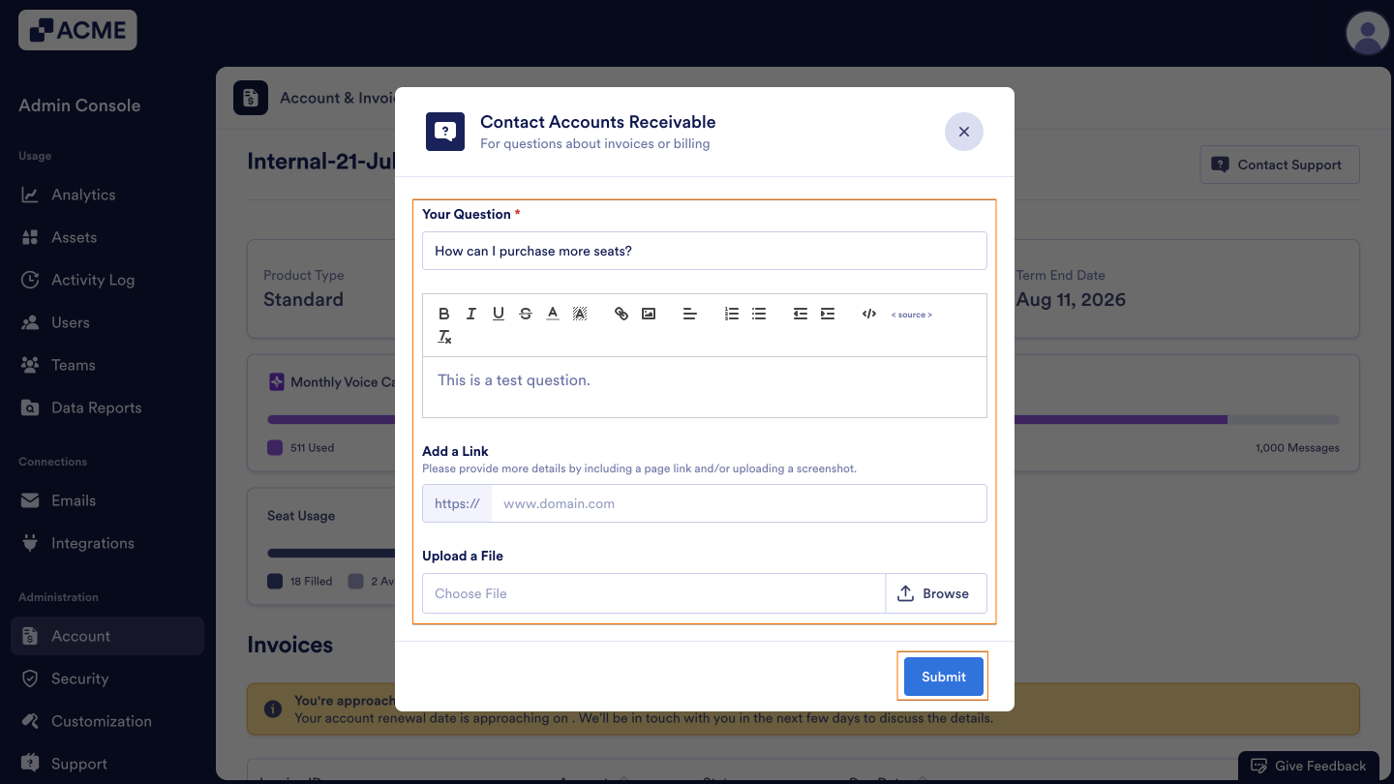Image resolution: width=1394 pixels, height=784 pixels.
Task: Toggle strikethrough text formatting
Action: click(x=526, y=314)
